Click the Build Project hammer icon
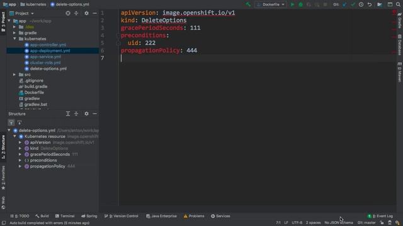Image resolution: width=403 pixels, height=226 pixels. (x=248, y=4)
